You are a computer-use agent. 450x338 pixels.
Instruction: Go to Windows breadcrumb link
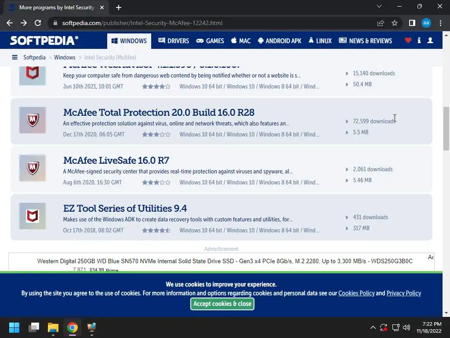click(65, 58)
